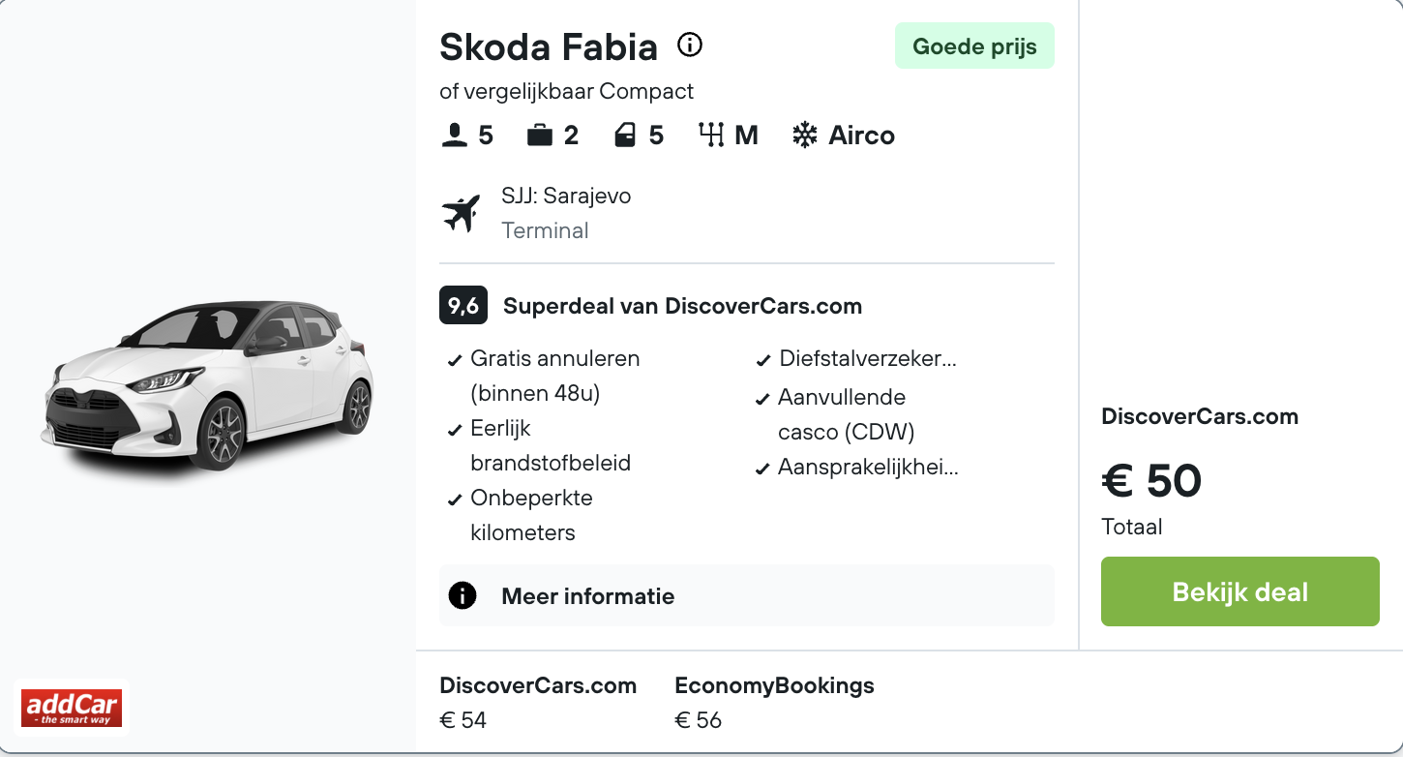The image size is (1403, 757).
Task: Click the info icon beside Skoda Fabia
Action: [x=690, y=45]
